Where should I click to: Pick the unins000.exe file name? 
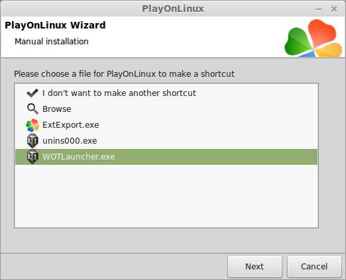pos(70,141)
